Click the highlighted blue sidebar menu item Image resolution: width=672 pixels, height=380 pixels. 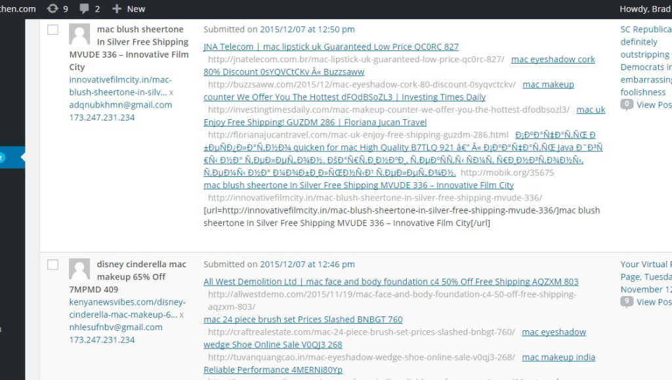[12, 157]
